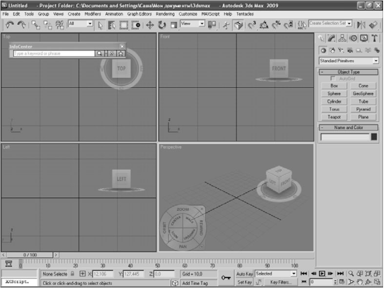Screen dimensions: 384x288
Task: Click frame 50 on the timeline ruler
Action: tap(158, 264)
